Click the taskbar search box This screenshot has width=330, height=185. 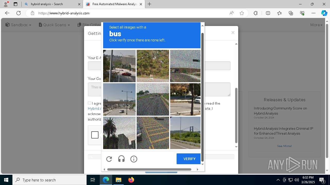49,180
